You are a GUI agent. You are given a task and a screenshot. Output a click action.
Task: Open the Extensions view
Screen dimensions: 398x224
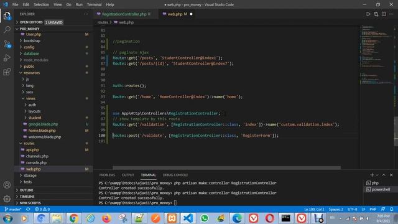click(7, 72)
